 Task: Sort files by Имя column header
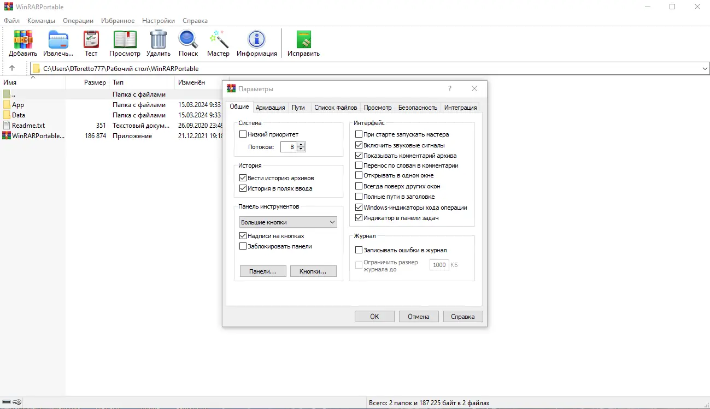(33, 82)
